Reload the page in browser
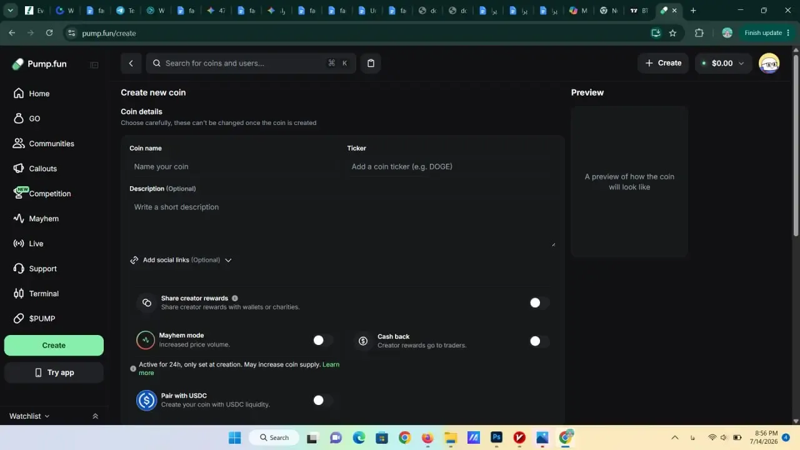Viewport: 800px width, 450px height. [x=49, y=33]
